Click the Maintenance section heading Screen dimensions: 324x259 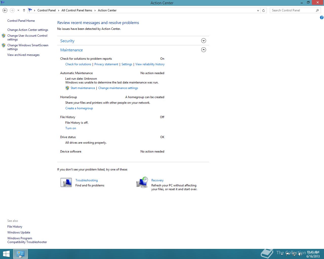pyautogui.click(x=71, y=50)
